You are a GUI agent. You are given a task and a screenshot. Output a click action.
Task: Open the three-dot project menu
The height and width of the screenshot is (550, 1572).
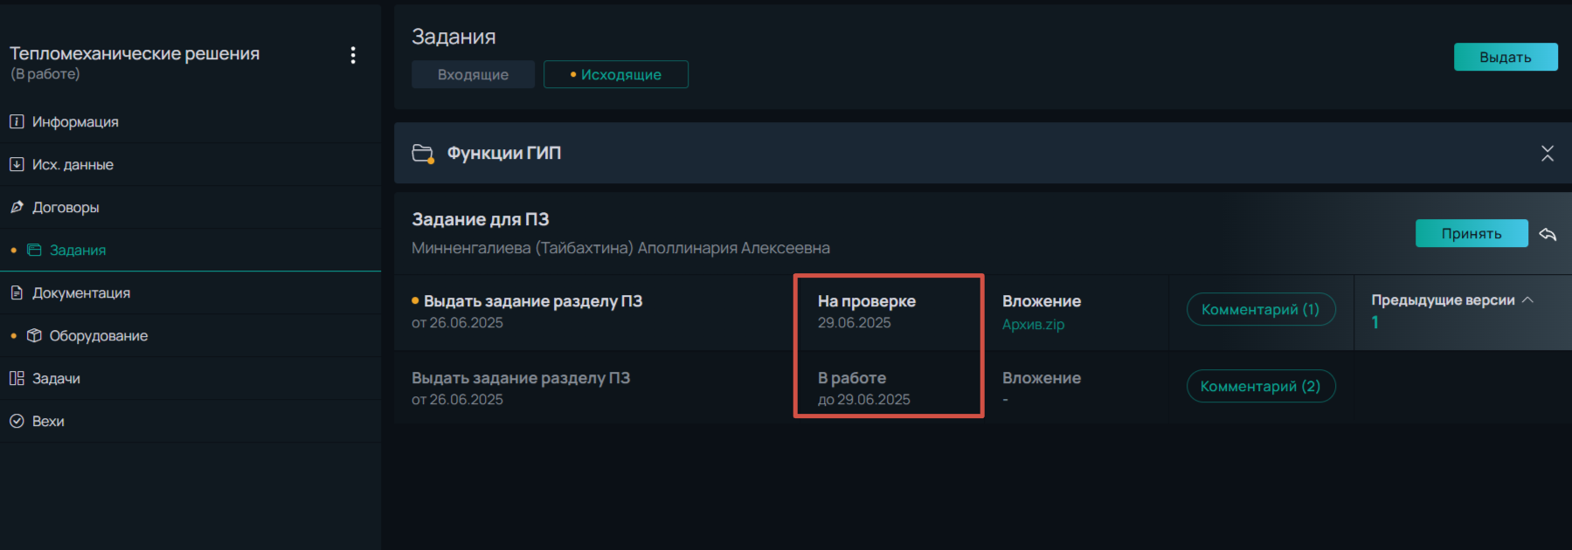[x=353, y=55]
